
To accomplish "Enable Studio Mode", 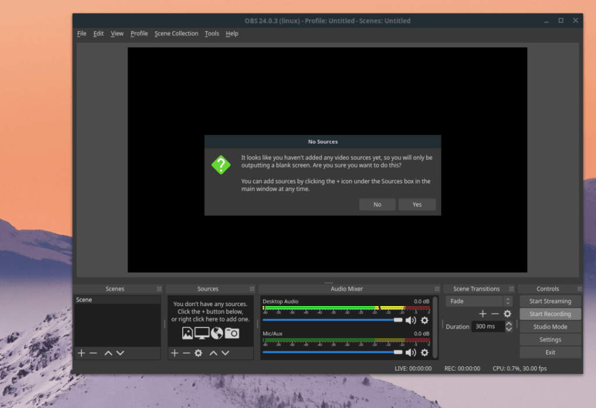I will pyautogui.click(x=549, y=327).
